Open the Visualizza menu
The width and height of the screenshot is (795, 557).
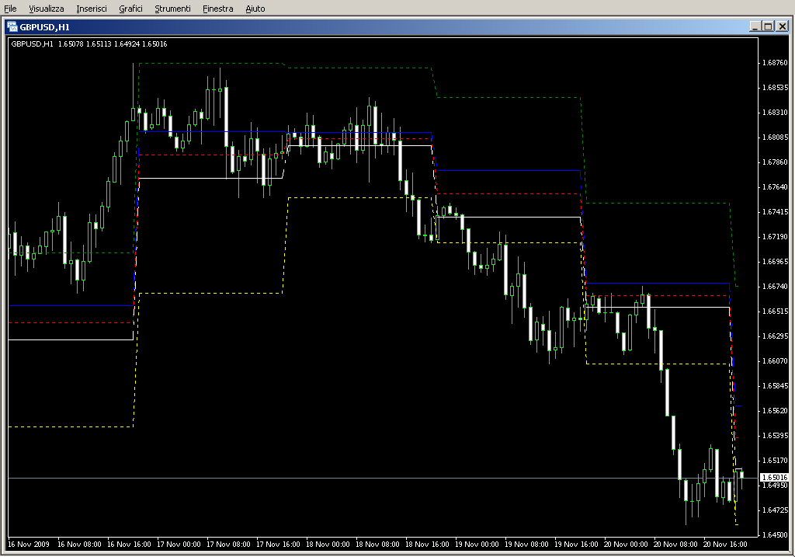pyautogui.click(x=46, y=9)
